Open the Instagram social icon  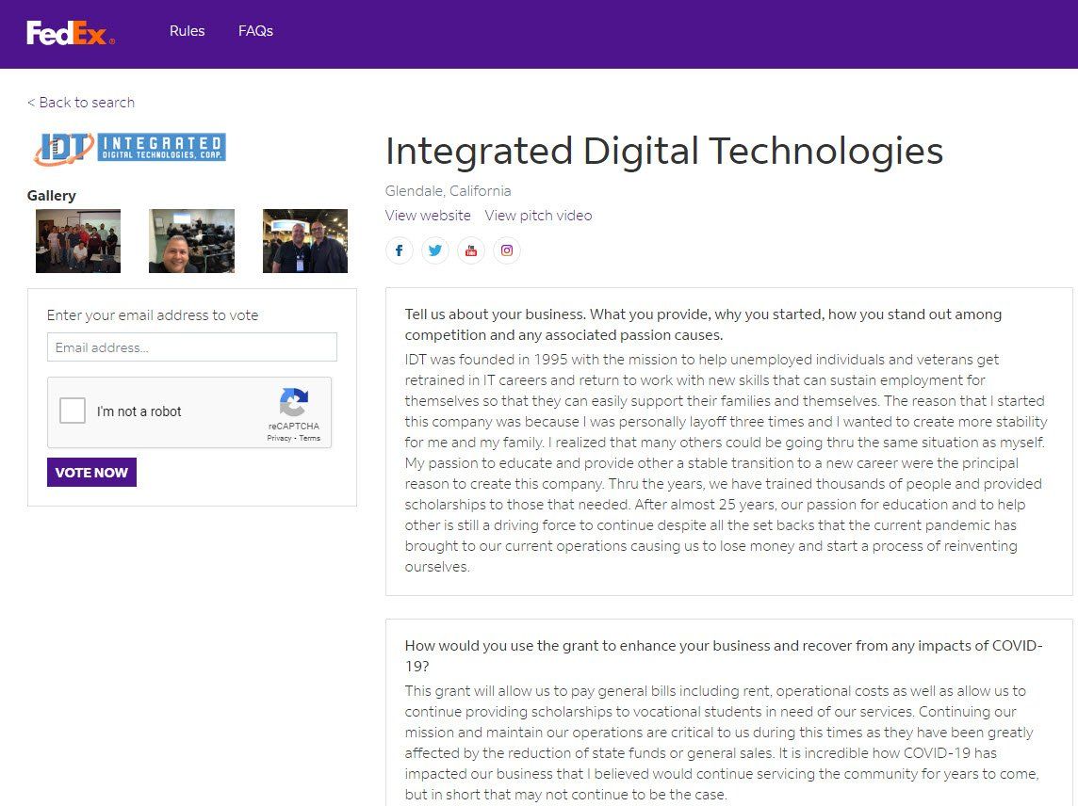(x=507, y=250)
